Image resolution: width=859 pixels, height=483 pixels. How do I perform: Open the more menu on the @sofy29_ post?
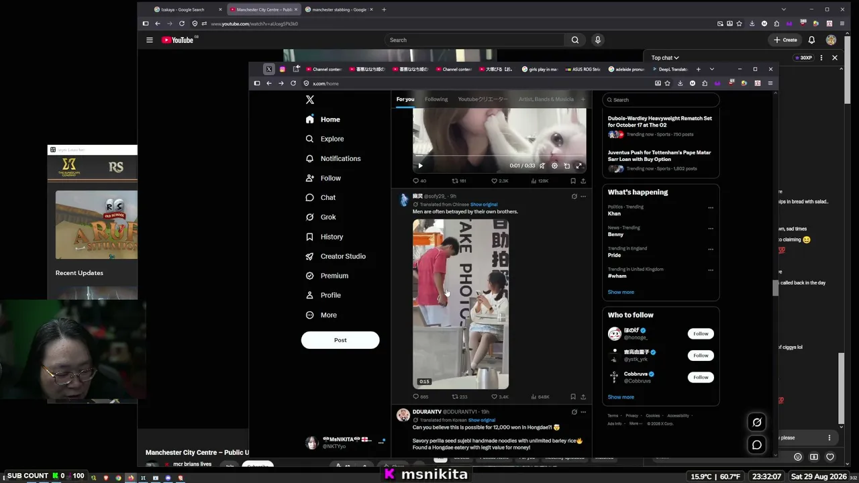coord(583,197)
